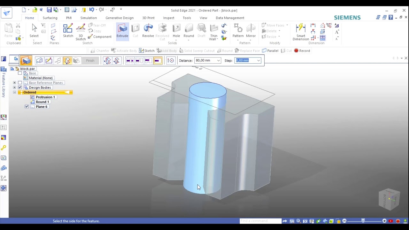Toggle the Base checkbox
The height and width of the screenshot is (230, 409).
click(x=20, y=73)
